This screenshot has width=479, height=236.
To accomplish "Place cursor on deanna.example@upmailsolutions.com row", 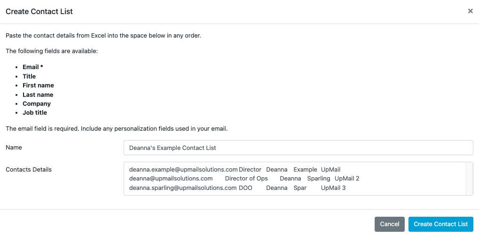I will pyautogui.click(x=183, y=169).
